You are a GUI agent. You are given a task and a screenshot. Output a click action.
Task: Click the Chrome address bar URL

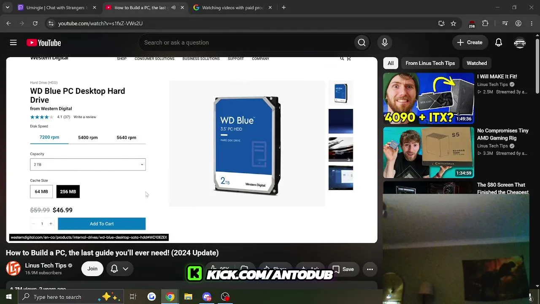pyautogui.click(x=100, y=24)
